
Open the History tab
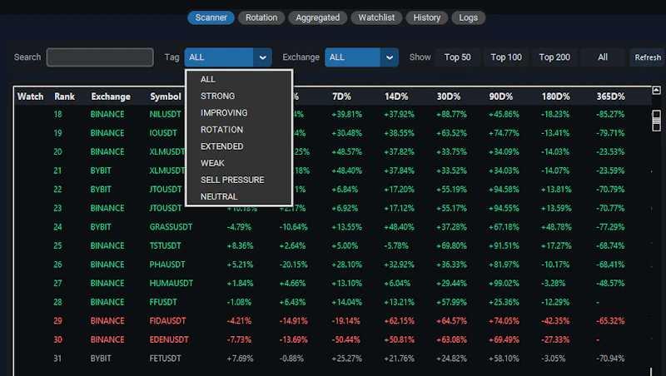click(x=427, y=17)
